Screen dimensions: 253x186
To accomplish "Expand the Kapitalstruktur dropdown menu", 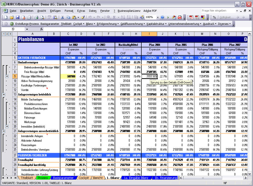I will tap(156, 24).
